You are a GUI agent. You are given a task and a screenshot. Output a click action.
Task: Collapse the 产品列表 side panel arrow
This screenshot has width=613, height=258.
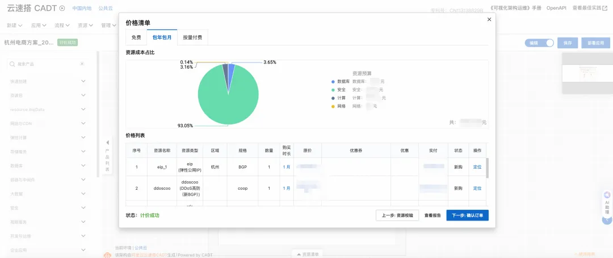107,142
